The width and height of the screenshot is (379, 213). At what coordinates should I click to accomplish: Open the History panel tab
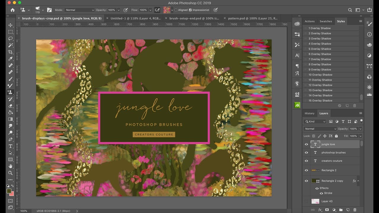(309, 113)
